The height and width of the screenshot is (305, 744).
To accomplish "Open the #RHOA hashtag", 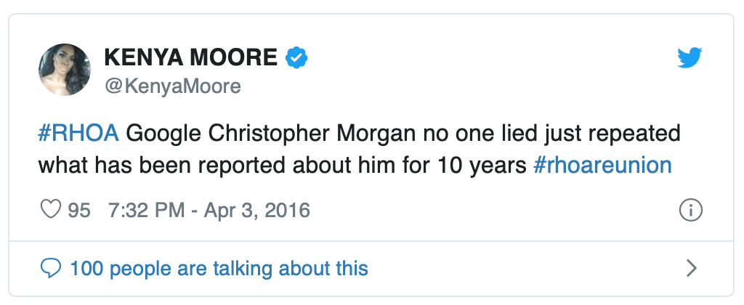I will pos(78,134).
